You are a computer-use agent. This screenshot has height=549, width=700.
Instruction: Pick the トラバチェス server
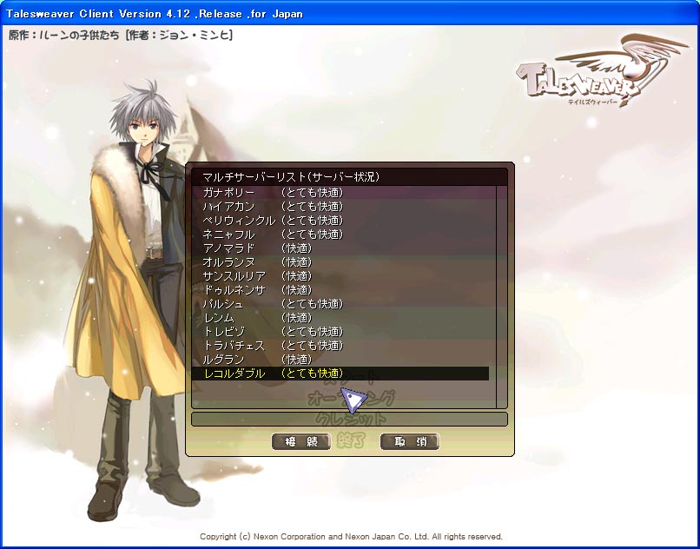pos(340,346)
